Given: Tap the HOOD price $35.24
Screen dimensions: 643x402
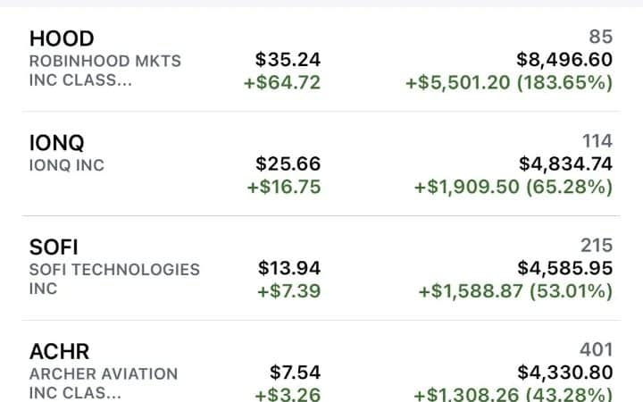Looking at the screenshot, I should point(288,60).
